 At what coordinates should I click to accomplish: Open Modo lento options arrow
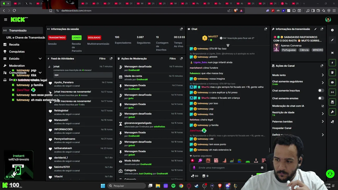tap(322, 75)
